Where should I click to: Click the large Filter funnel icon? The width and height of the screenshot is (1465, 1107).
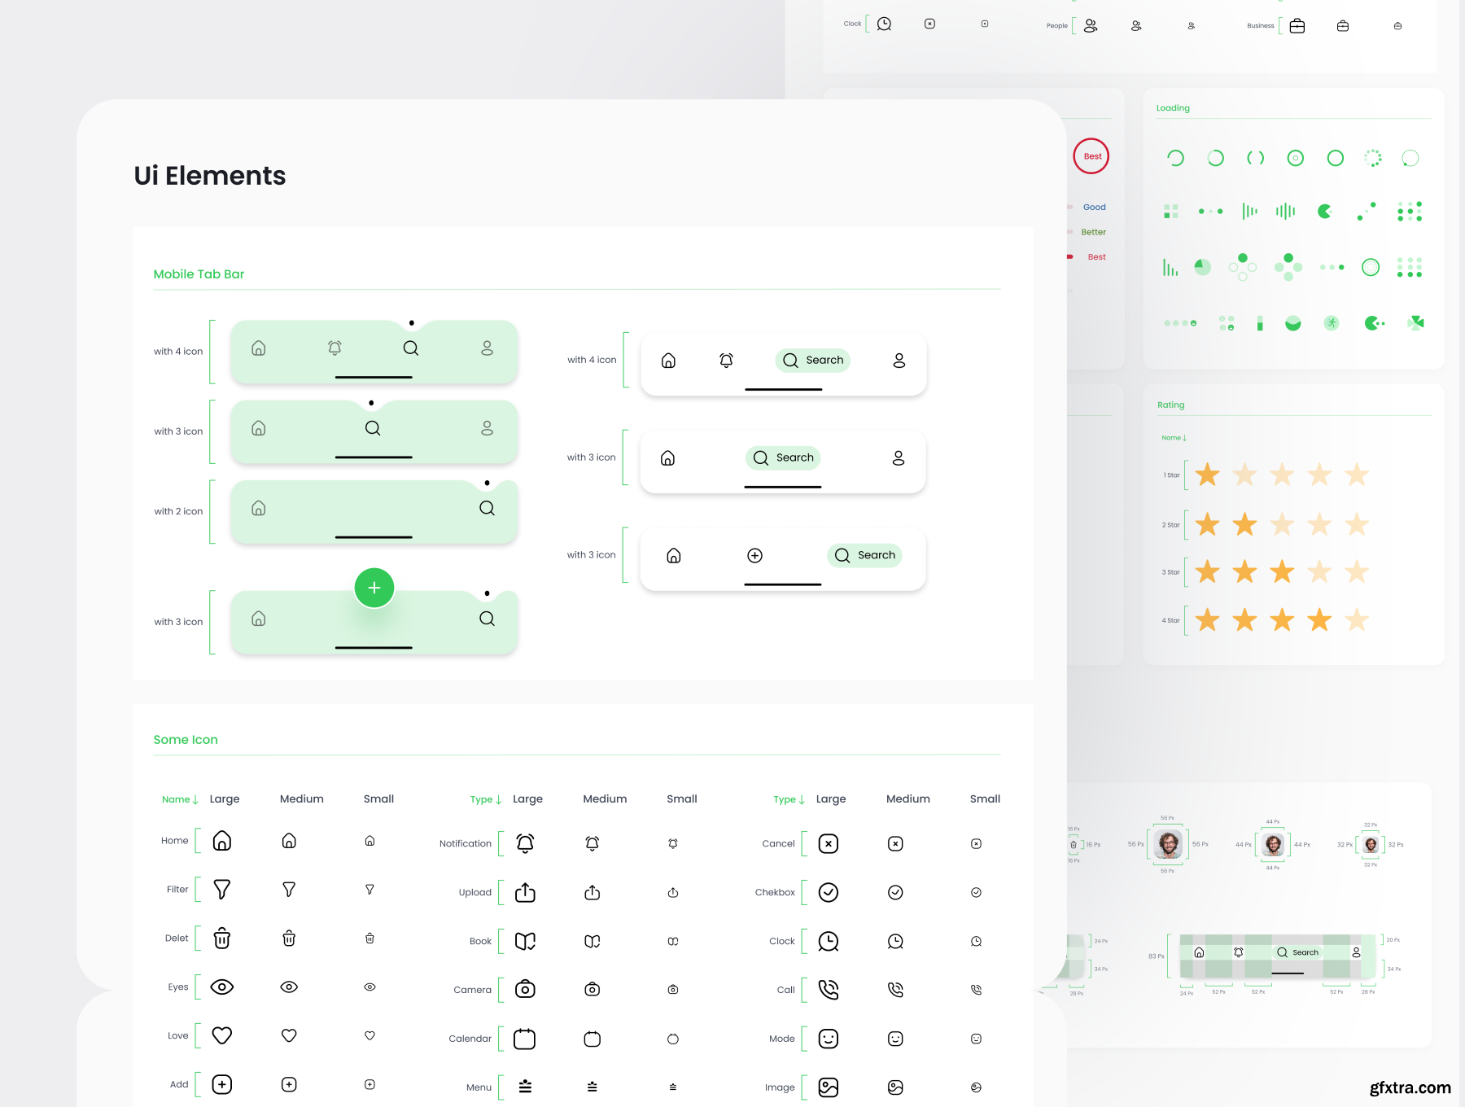pyautogui.click(x=221, y=890)
